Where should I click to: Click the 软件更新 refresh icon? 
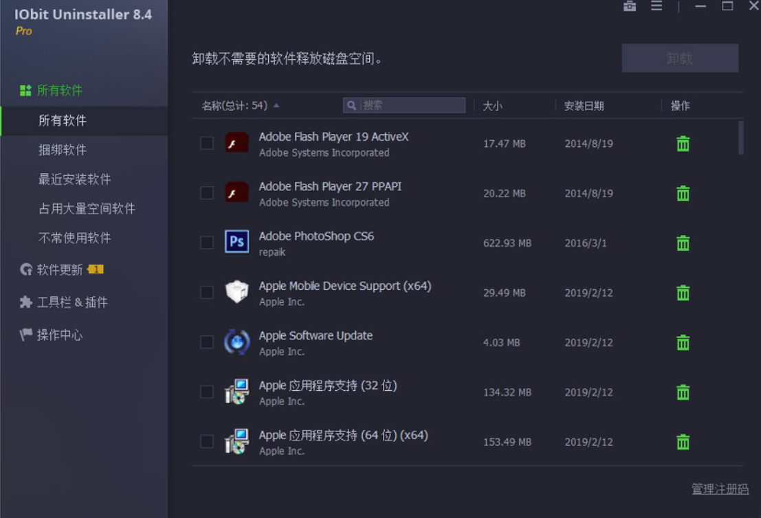[25, 269]
